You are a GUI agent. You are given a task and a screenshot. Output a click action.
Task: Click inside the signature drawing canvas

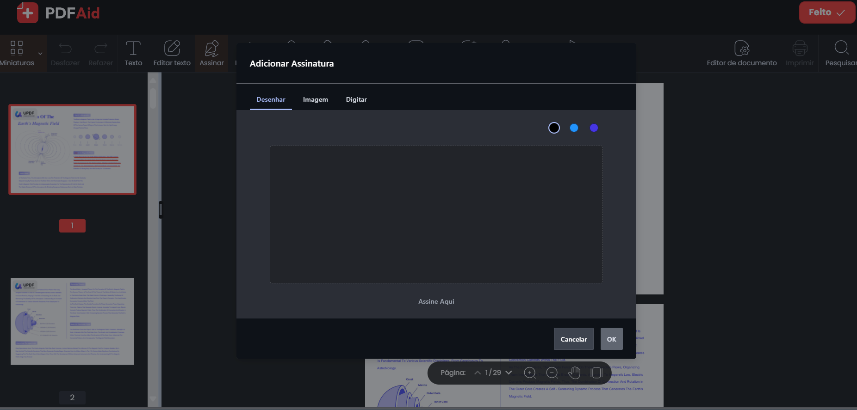pos(436,214)
